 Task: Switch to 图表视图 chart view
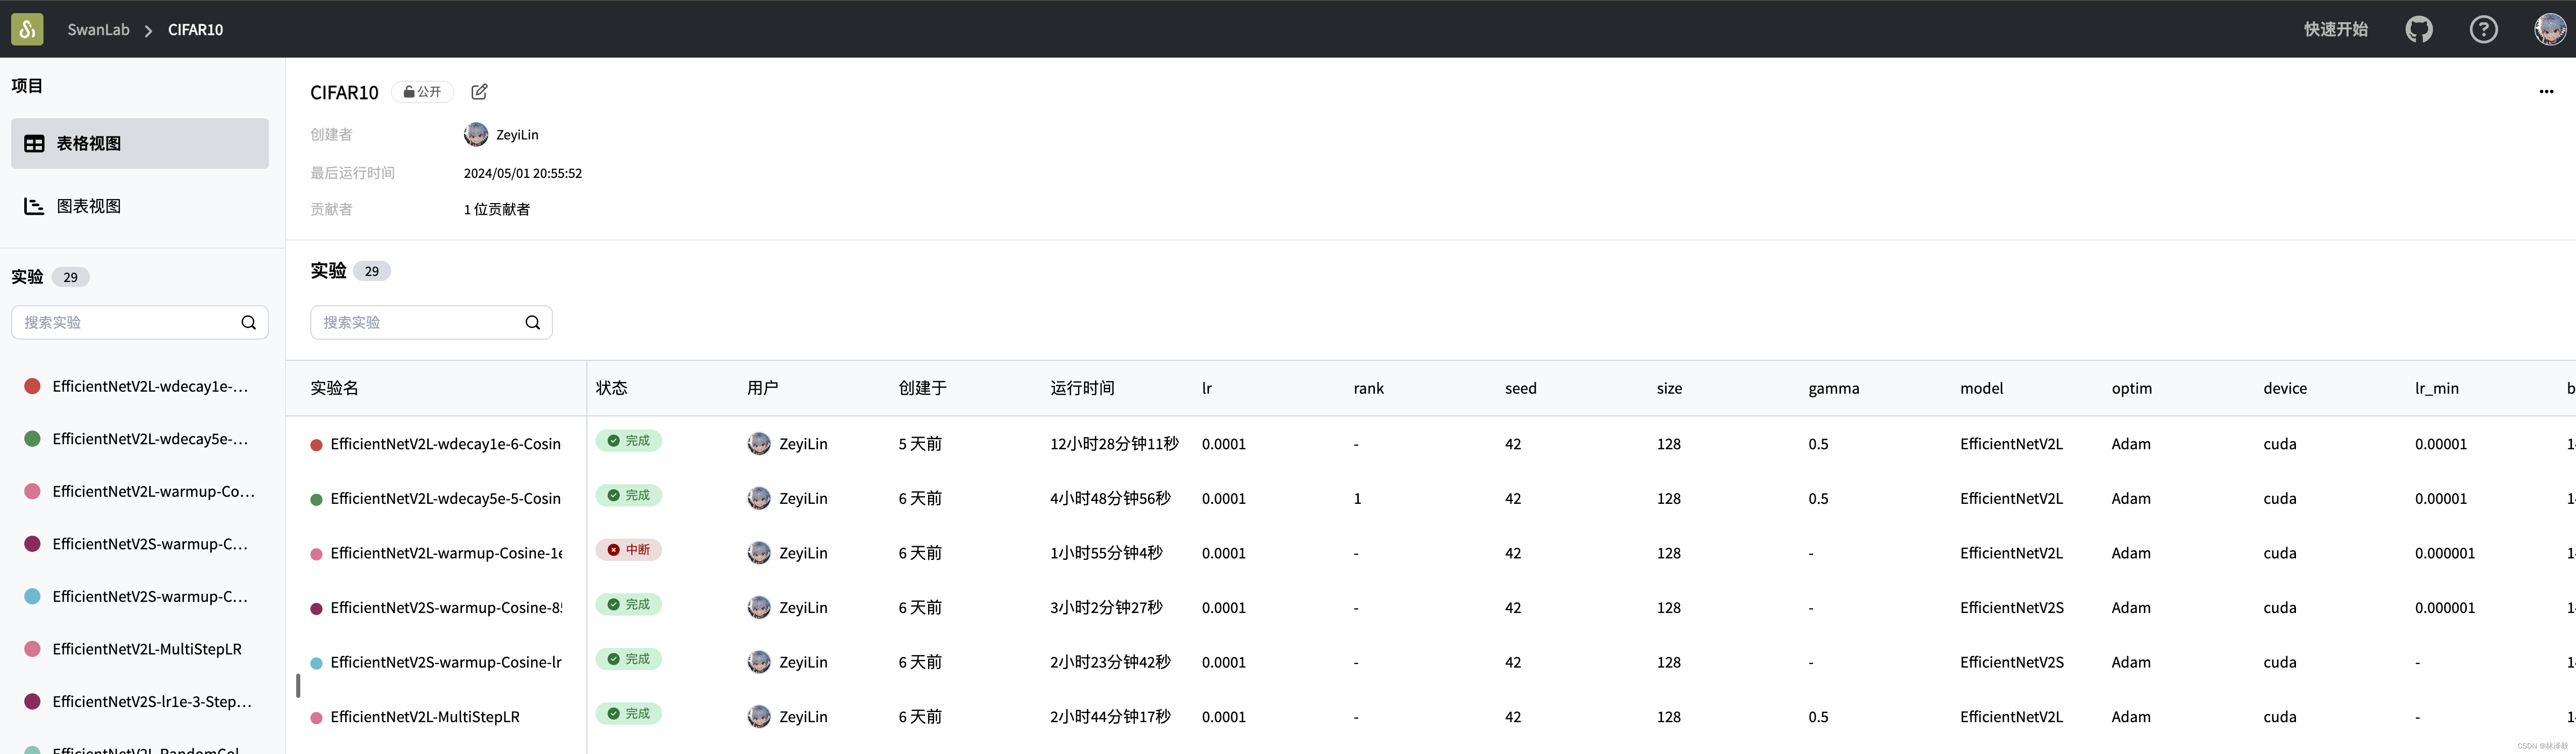pyautogui.click(x=88, y=206)
